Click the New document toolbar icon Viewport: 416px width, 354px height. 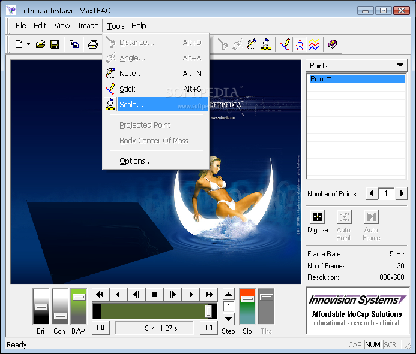pos(19,44)
